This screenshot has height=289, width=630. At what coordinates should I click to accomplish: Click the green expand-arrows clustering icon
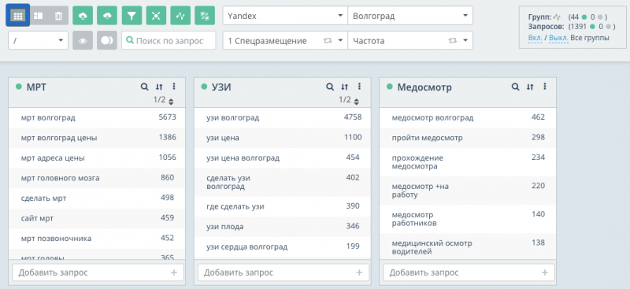point(156,16)
